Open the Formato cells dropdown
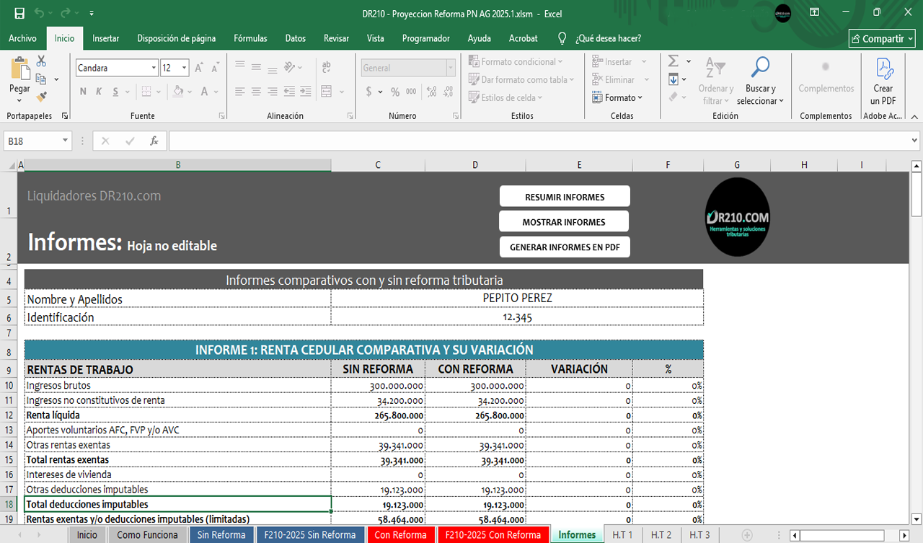Image resolution: width=923 pixels, height=543 pixels. (x=618, y=97)
